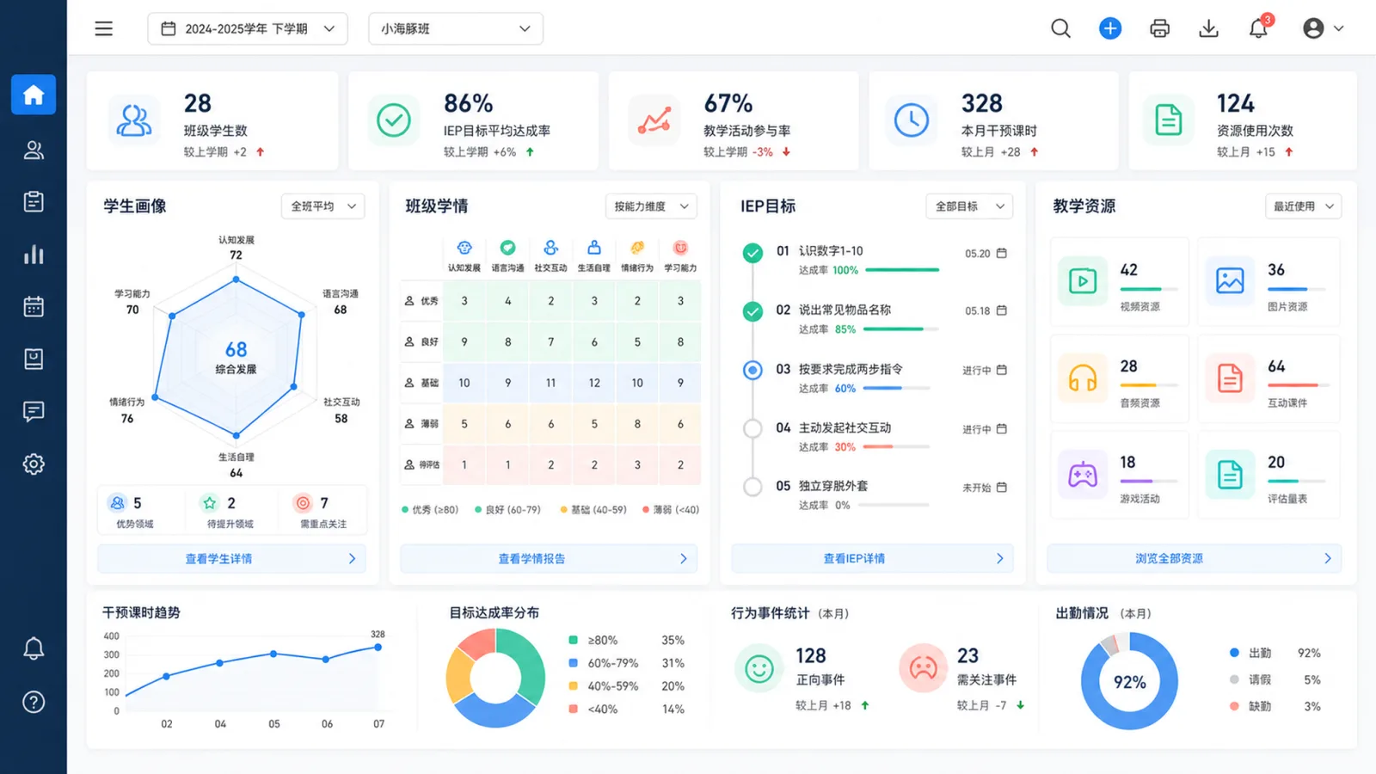Click the 缺勤 3% legend entry

tap(1275, 707)
